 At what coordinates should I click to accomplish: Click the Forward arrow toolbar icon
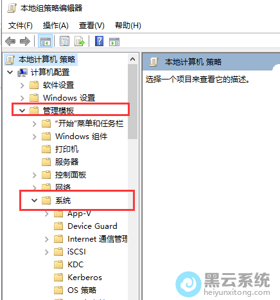pyautogui.click(x=25, y=41)
